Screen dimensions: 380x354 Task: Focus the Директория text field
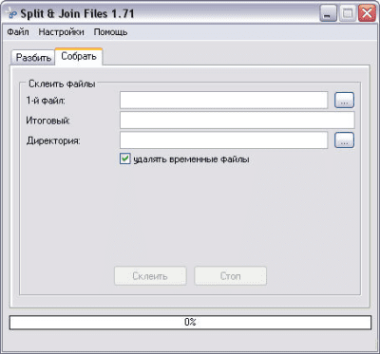223,140
